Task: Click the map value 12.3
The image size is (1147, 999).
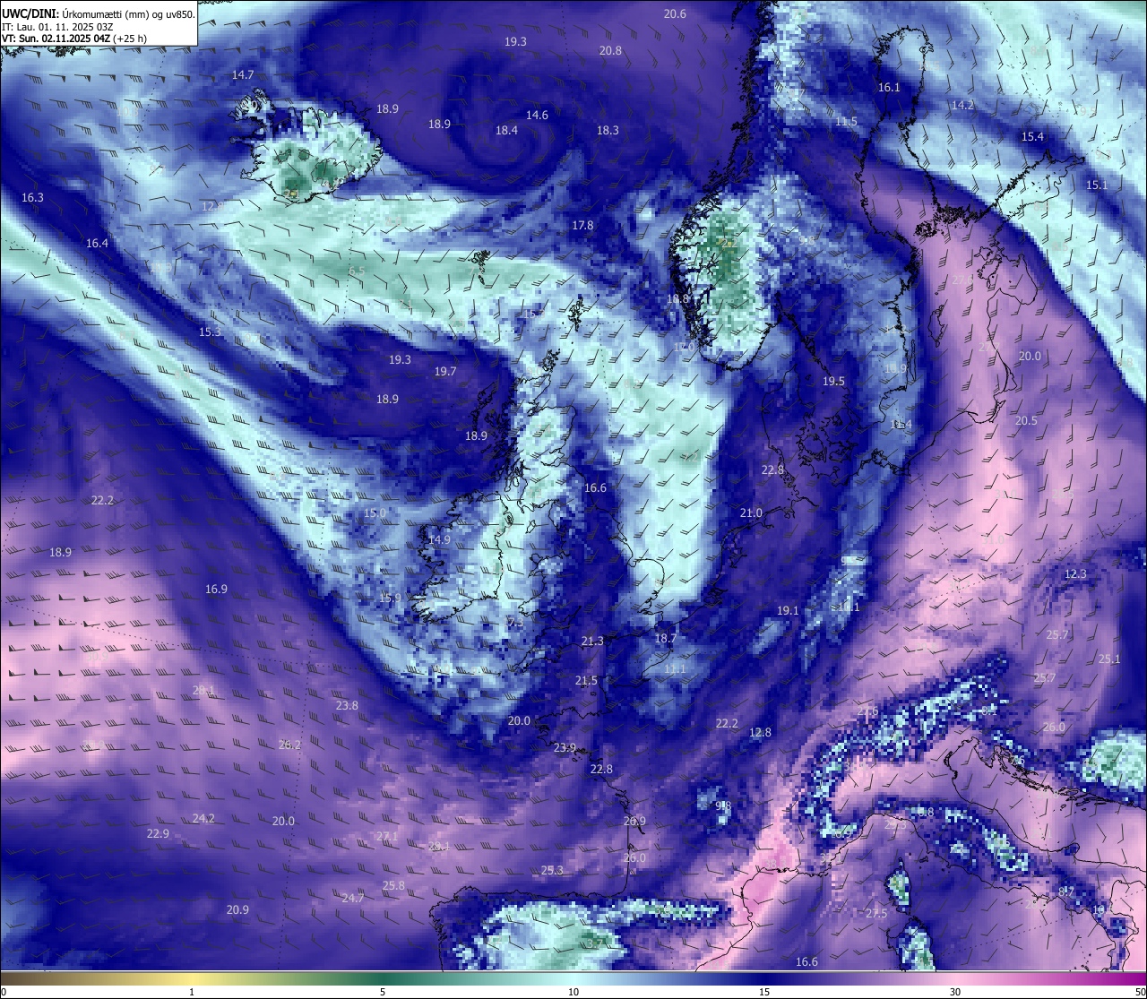Action: click(1075, 573)
